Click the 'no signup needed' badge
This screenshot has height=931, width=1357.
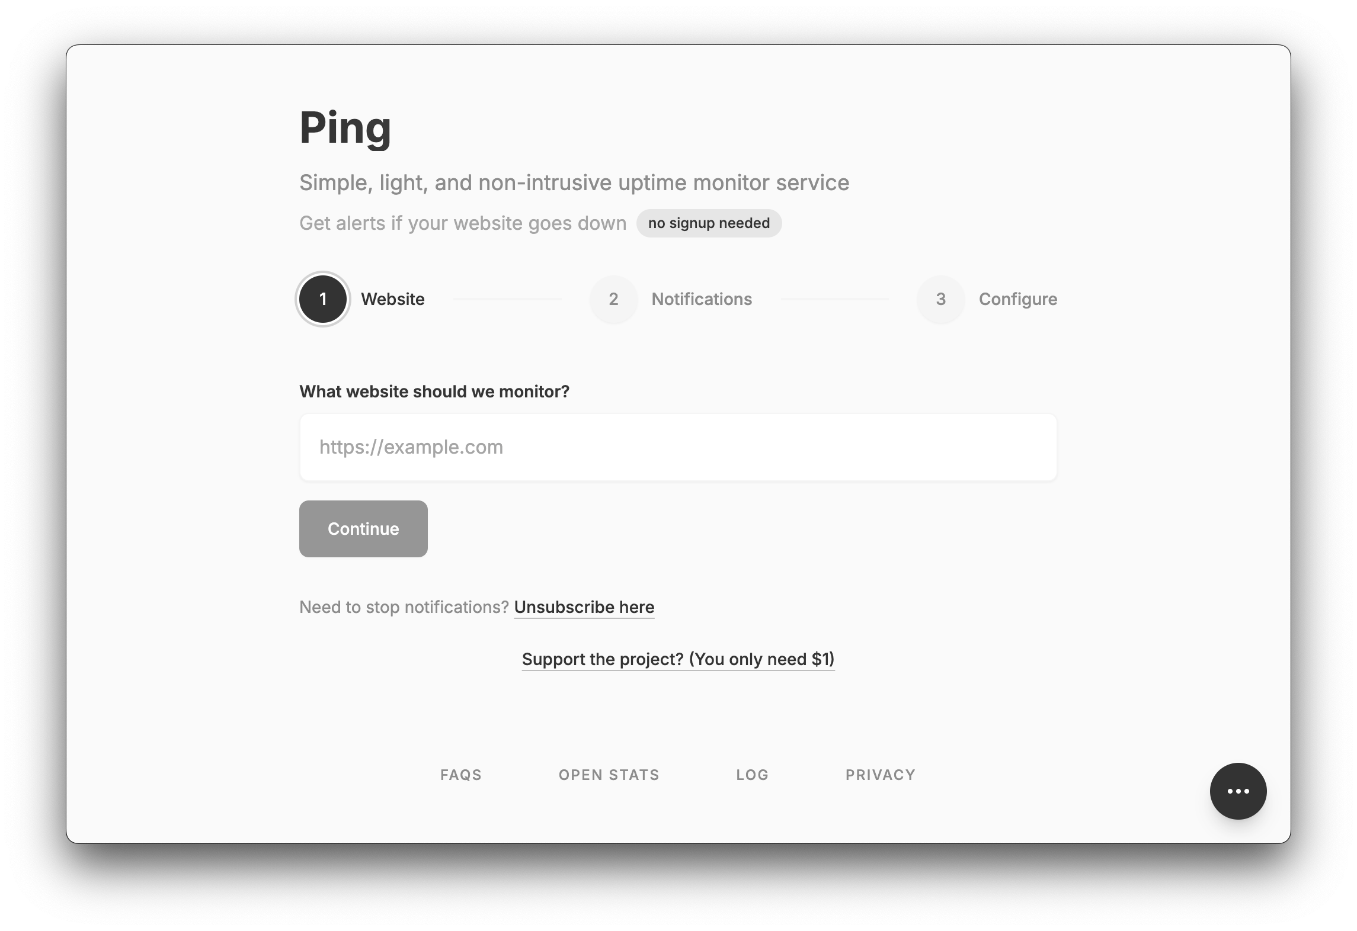(x=709, y=223)
